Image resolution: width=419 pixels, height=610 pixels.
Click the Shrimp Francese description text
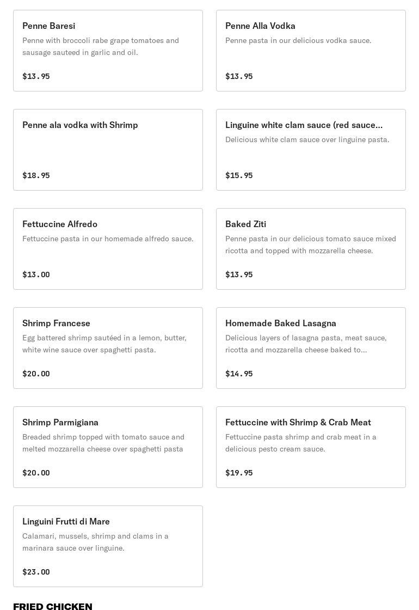tap(104, 344)
